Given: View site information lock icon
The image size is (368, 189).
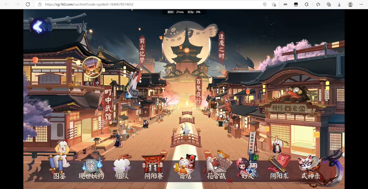Looking at the screenshot, I should click(40, 4).
